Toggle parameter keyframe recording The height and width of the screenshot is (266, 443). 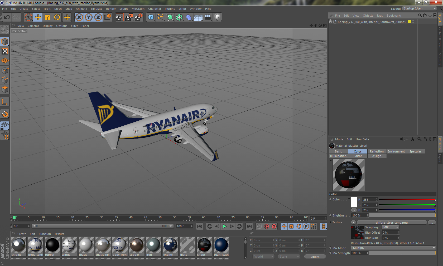[306, 226]
